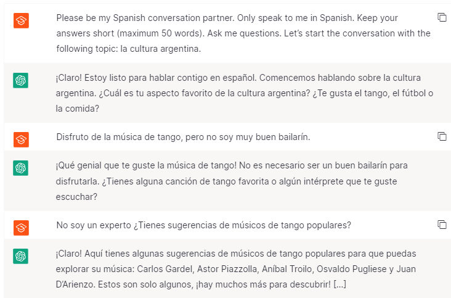Click the ChatGPT logo next to "¡Qué genial" reply
Viewport: 451px width, 298px height.
tap(20, 168)
